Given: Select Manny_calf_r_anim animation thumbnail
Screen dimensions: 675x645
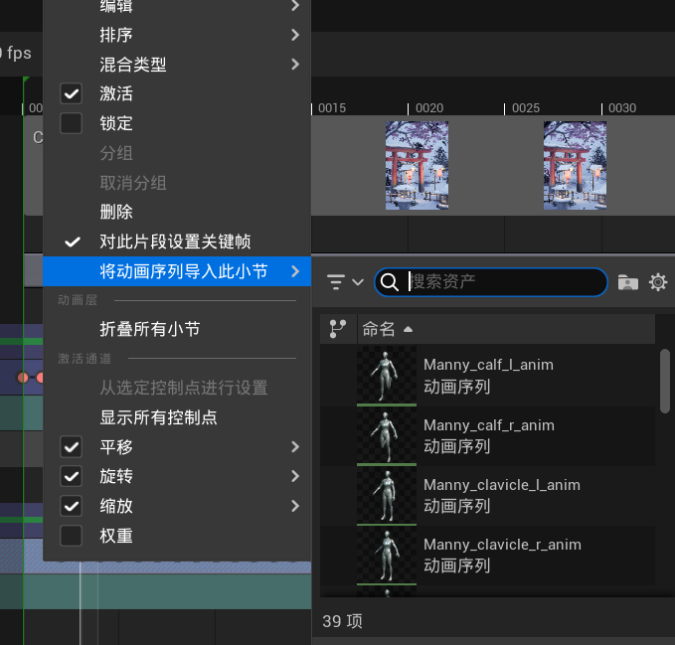Looking at the screenshot, I should coord(387,435).
